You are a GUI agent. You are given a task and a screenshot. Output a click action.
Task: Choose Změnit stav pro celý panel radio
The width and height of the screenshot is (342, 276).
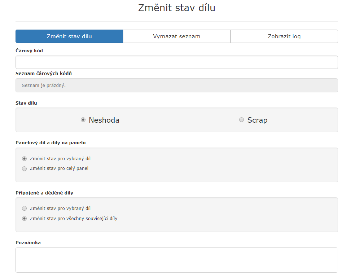pyautogui.click(x=25, y=168)
